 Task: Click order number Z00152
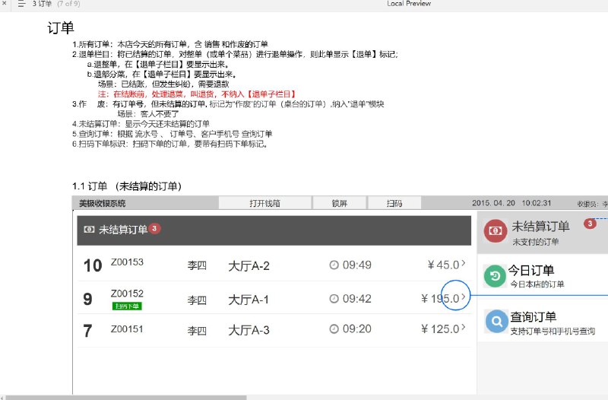coord(127,294)
